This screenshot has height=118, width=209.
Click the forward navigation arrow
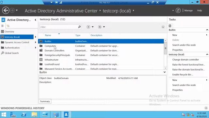[x=12, y=10]
